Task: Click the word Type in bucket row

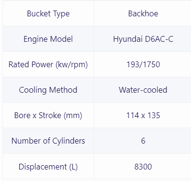Action: pyautogui.click(x=61, y=14)
